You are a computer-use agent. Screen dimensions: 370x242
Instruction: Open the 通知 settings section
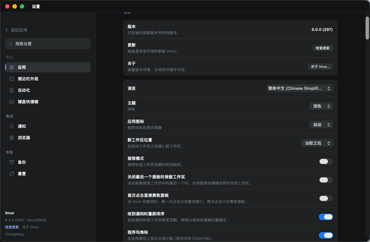pyautogui.click(x=48, y=126)
